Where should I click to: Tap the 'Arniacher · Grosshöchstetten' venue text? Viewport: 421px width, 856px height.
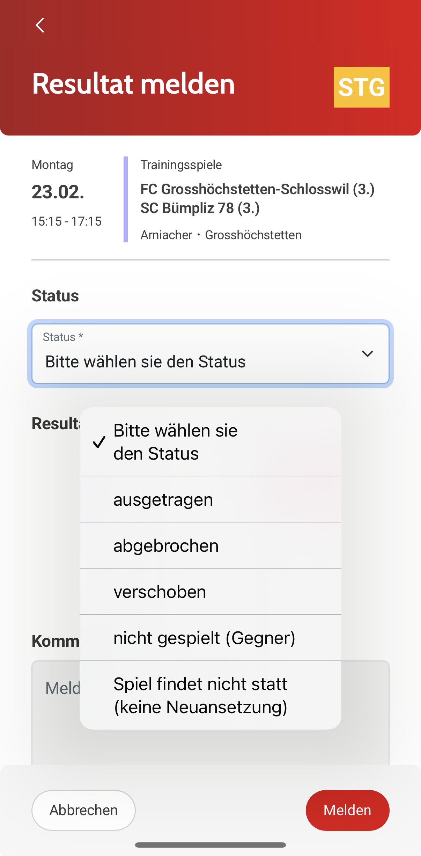(x=221, y=235)
